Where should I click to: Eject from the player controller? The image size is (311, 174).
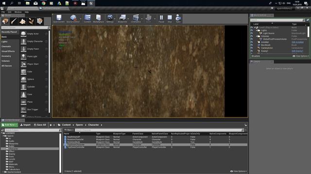[x=178, y=19]
